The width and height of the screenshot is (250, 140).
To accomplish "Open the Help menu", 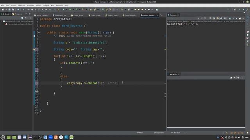I will point(66,5).
